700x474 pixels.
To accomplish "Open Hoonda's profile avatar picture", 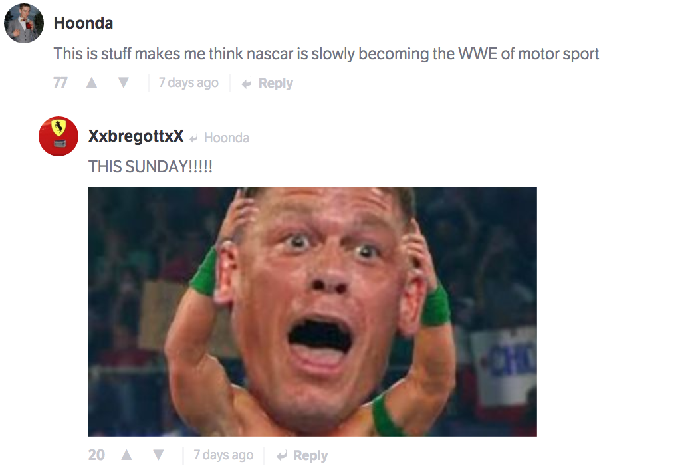I will (x=24, y=23).
